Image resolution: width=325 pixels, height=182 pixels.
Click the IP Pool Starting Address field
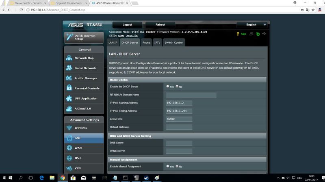[179, 103]
